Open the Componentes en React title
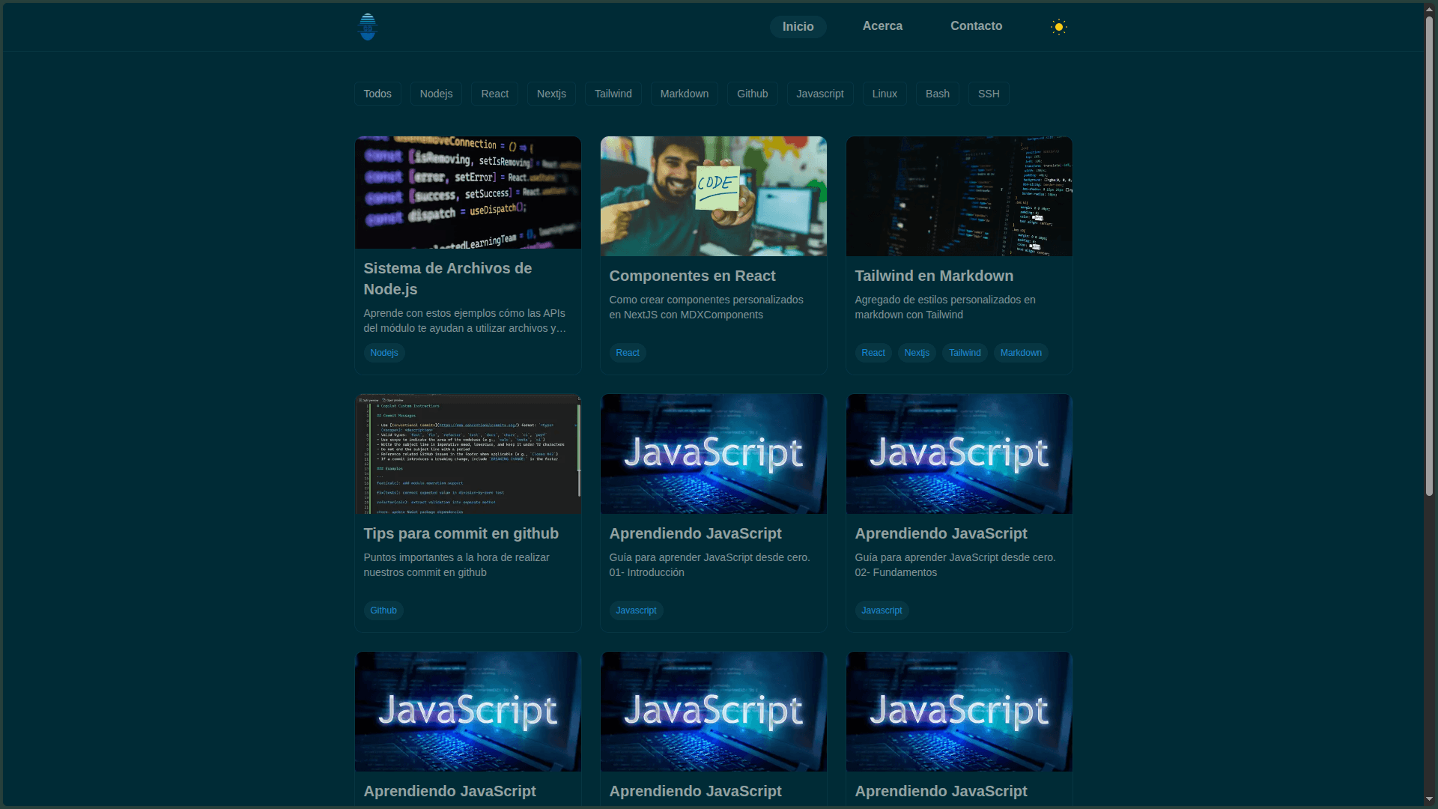 tap(692, 276)
